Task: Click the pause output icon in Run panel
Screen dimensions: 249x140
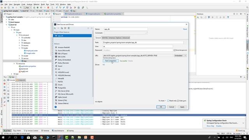Action: click(x=5, y=87)
